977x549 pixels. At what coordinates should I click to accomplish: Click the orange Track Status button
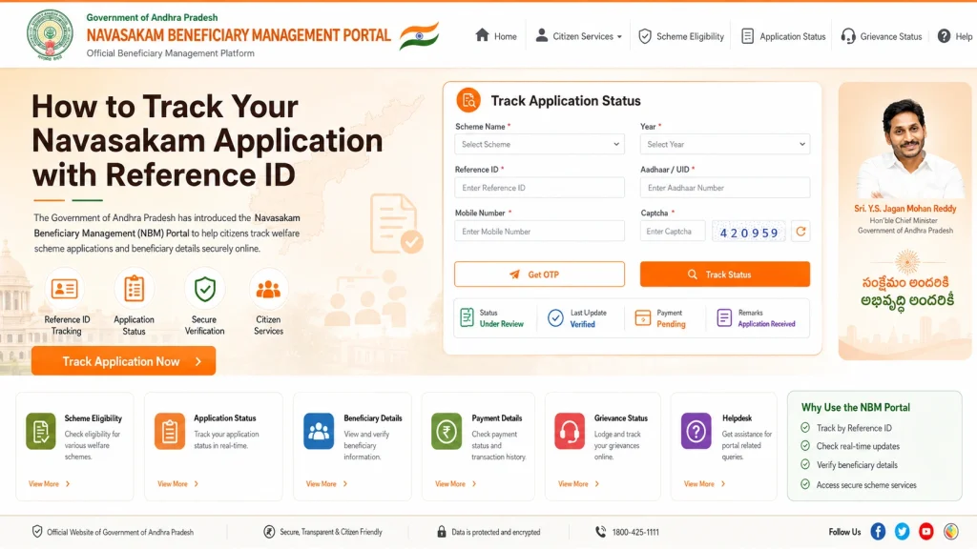(725, 274)
